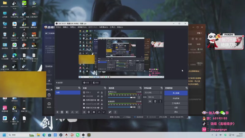The width and height of the screenshot is (245, 138).
Task: Open WeGame desktop icon
Action: pyautogui.click(x=34, y=46)
